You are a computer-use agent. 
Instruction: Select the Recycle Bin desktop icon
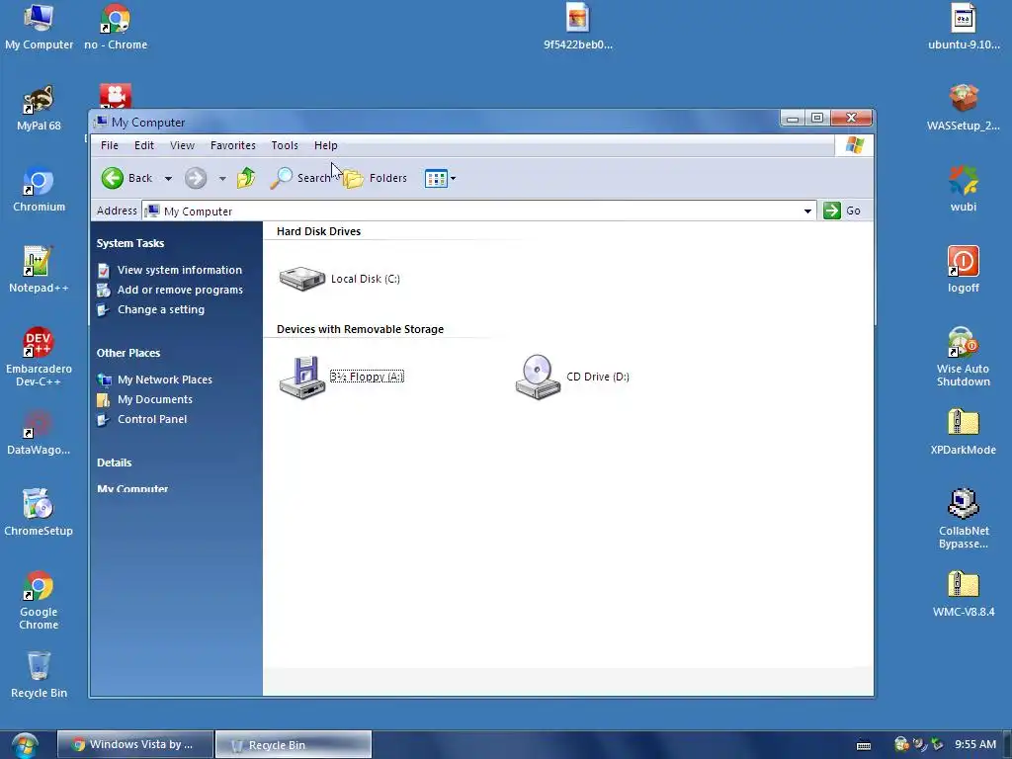point(39,675)
